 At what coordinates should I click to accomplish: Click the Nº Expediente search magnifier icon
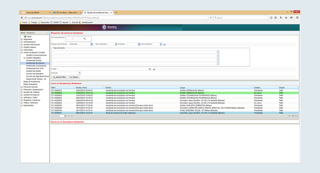coord(85,38)
